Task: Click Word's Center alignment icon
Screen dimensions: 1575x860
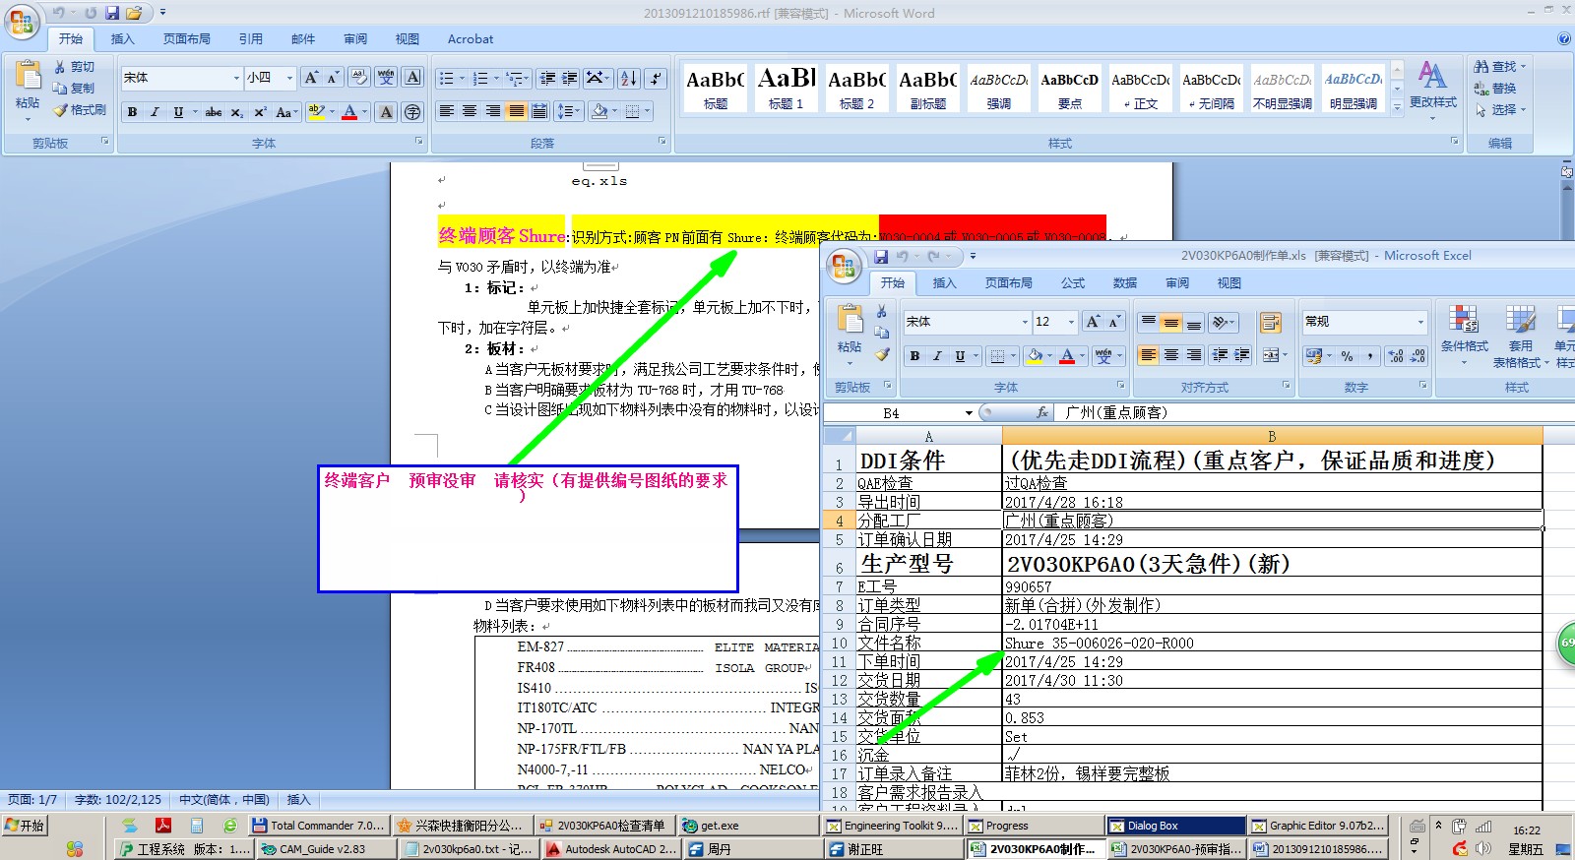Action: [470, 111]
